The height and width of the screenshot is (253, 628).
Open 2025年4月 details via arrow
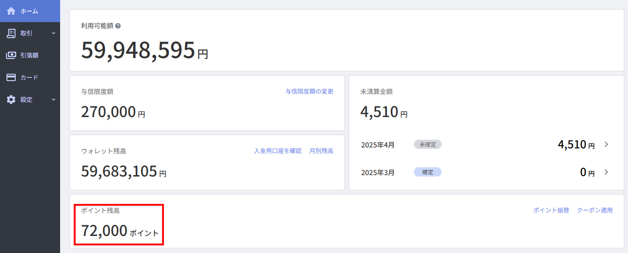(x=606, y=144)
